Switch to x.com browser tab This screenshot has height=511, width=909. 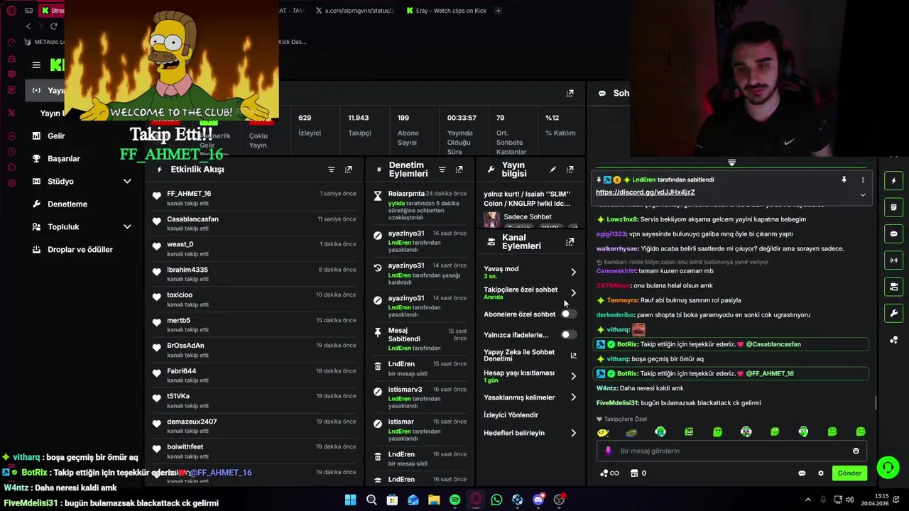tap(354, 11)
